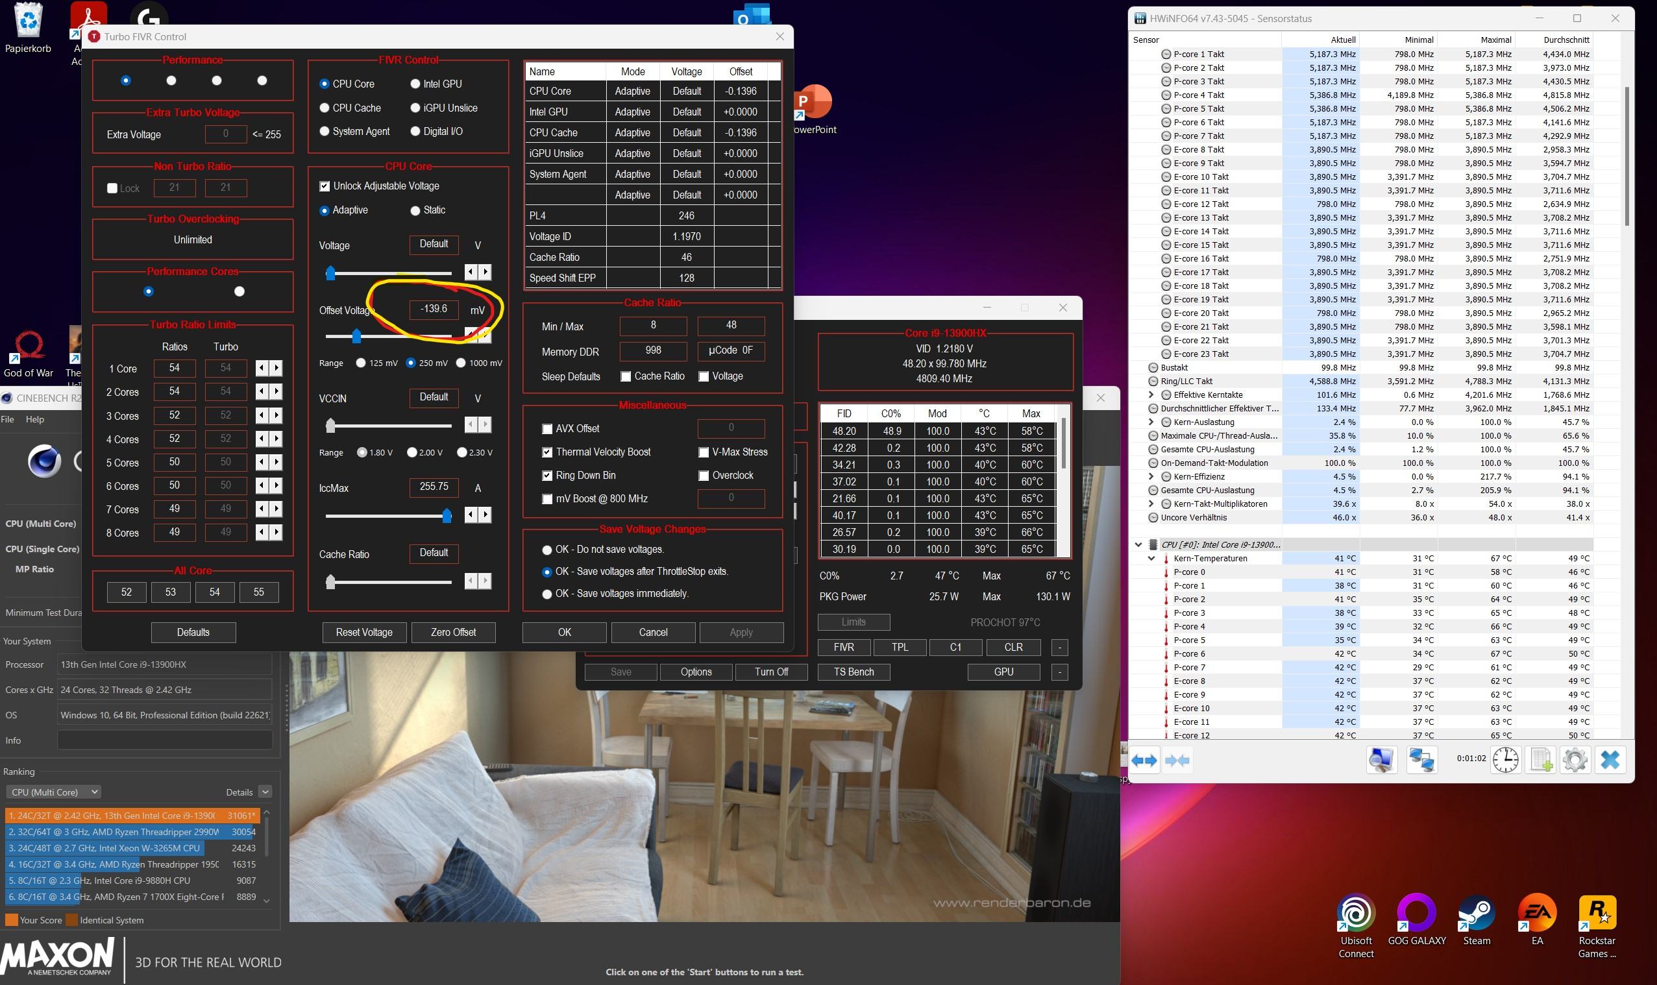The width and height of the screenshot is (1657, 985).
Task: Click Voltage slider right arrow stepper
Action: pos(485,271)
